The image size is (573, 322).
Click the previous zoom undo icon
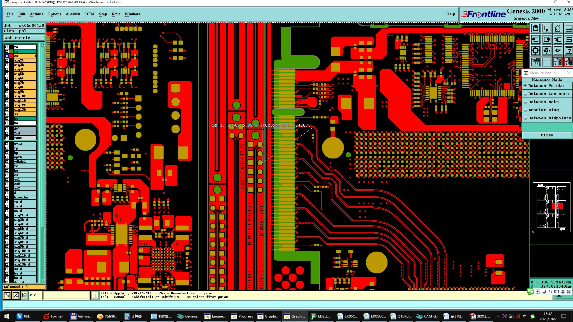558,39
